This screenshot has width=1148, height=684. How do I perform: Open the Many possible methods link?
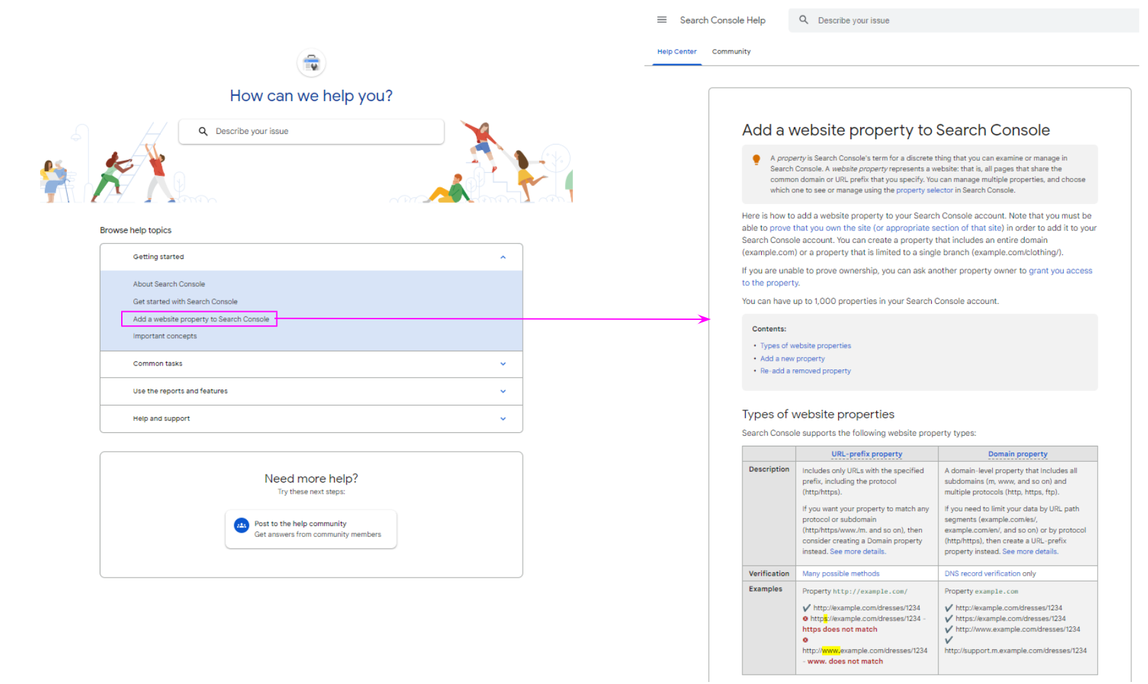pos(841,574)
